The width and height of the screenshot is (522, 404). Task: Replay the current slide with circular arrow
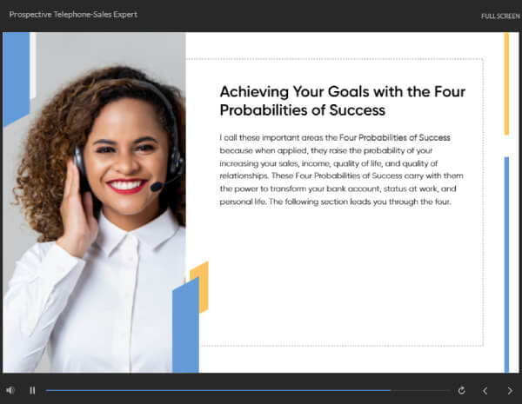(x=461, y=390)
